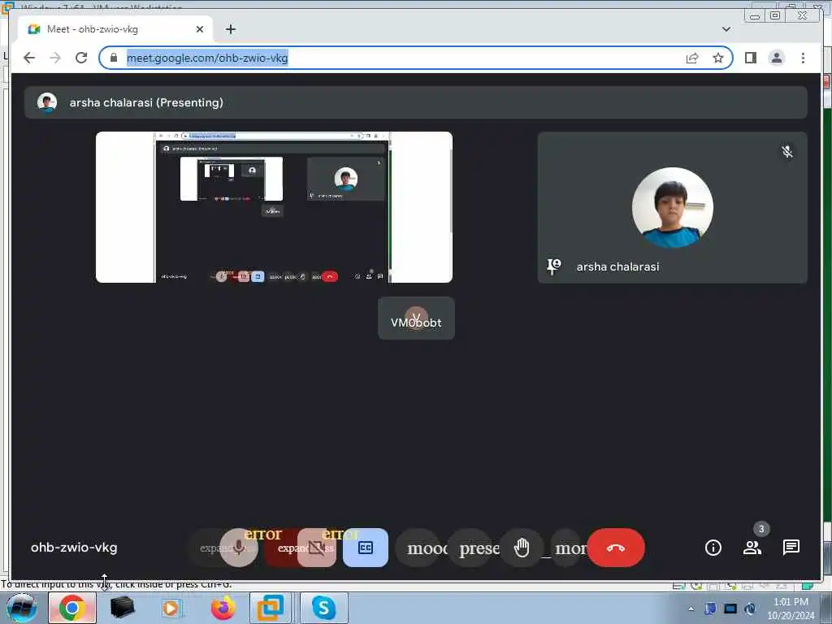Bookmark this tab with star icon
Image resolution: width=832 pixels, height=624 pixels.
tap(718, 58)
